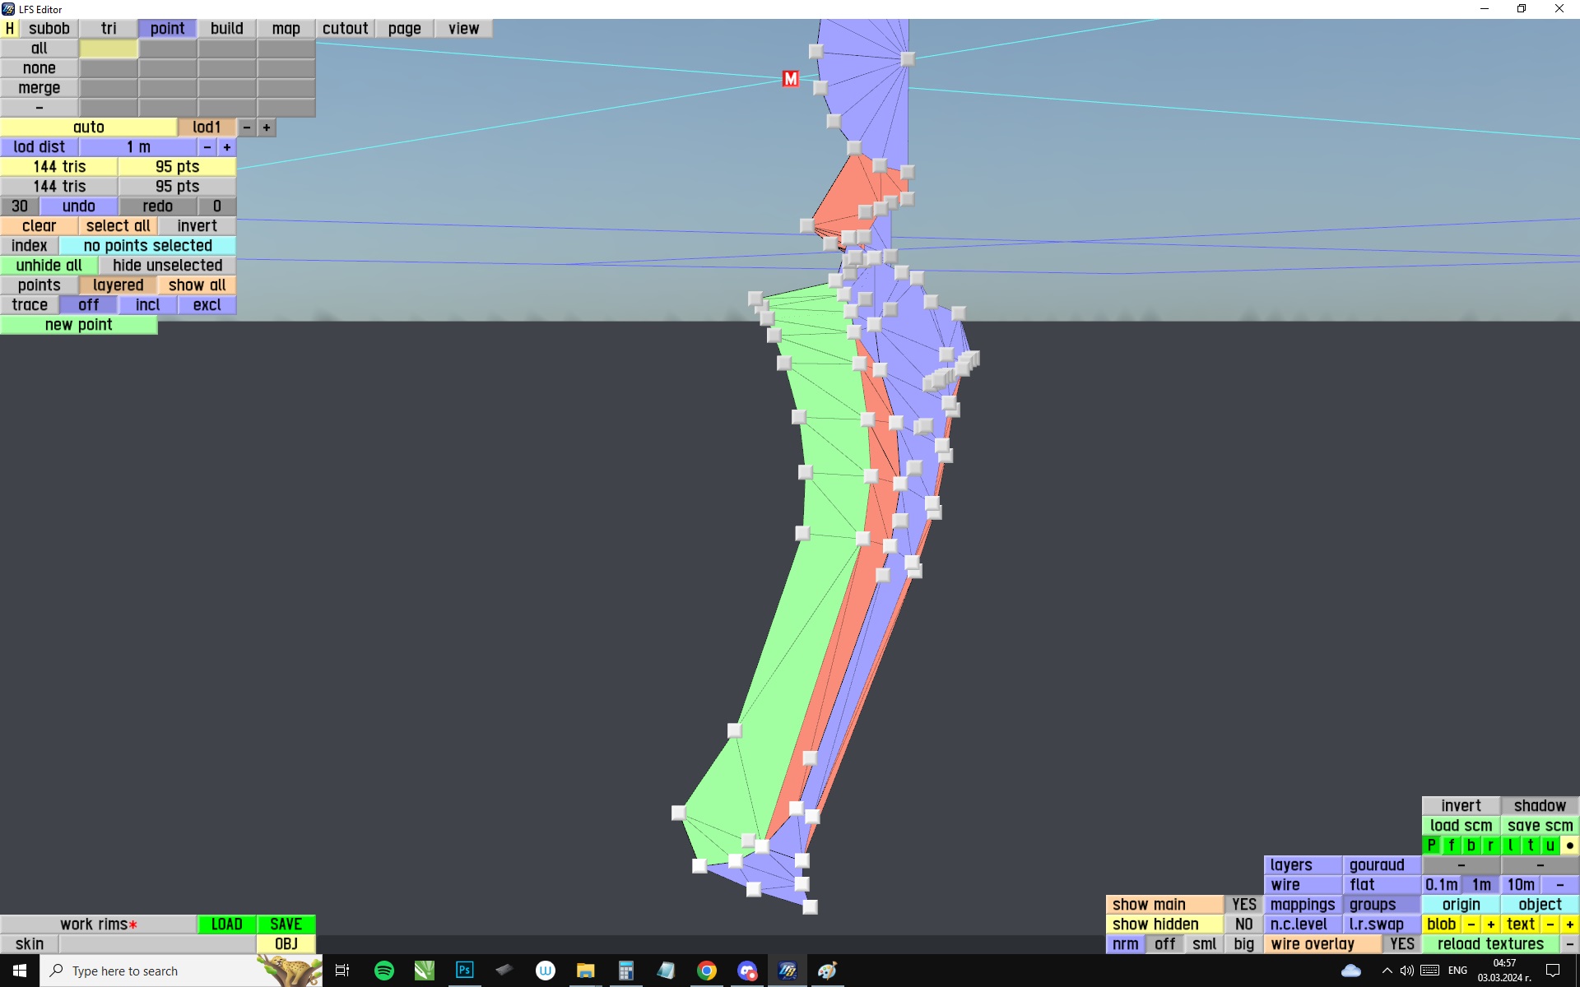Click the yellow dot view button
Screen dimensions: 1580x987
point(1569,846)
